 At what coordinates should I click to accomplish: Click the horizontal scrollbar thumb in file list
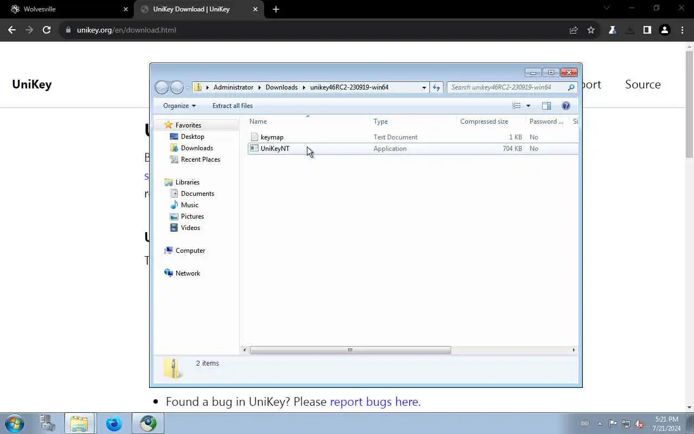(350, 350)
